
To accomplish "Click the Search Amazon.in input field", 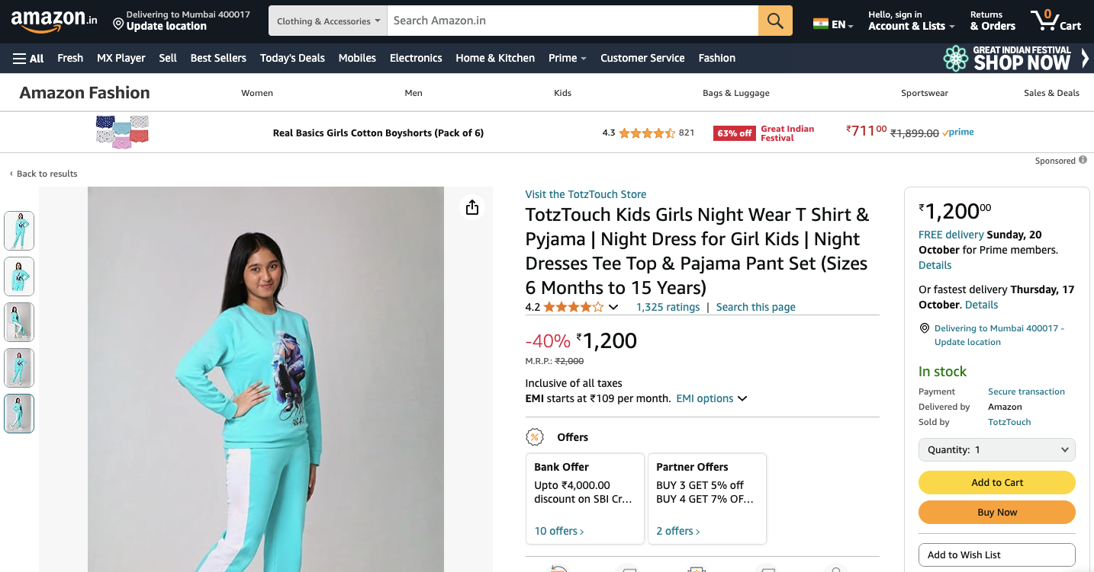I will point(572,21).
